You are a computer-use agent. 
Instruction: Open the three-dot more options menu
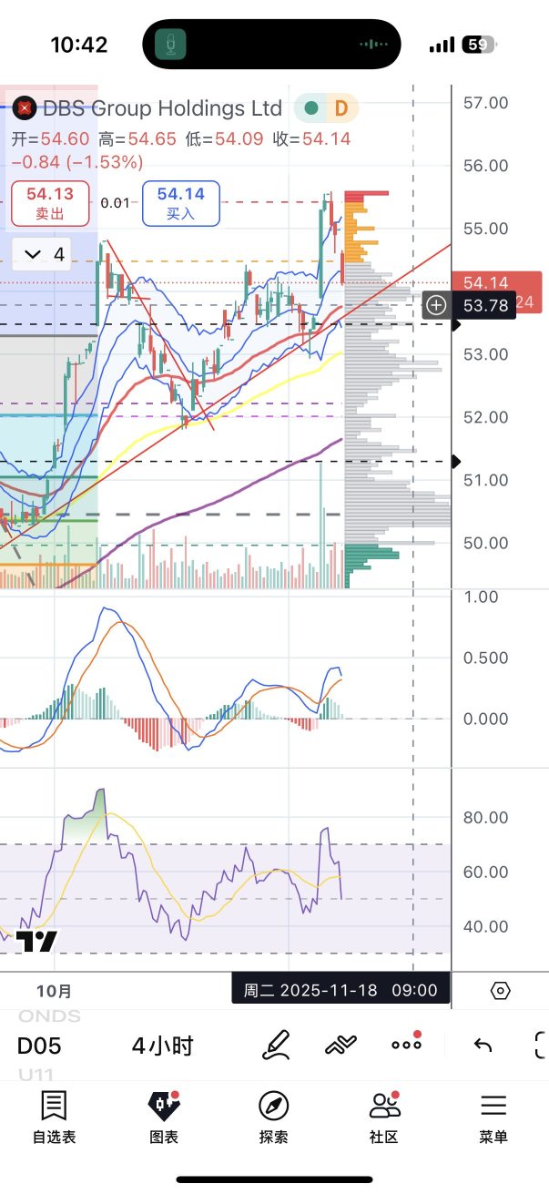click(406, 1045)
